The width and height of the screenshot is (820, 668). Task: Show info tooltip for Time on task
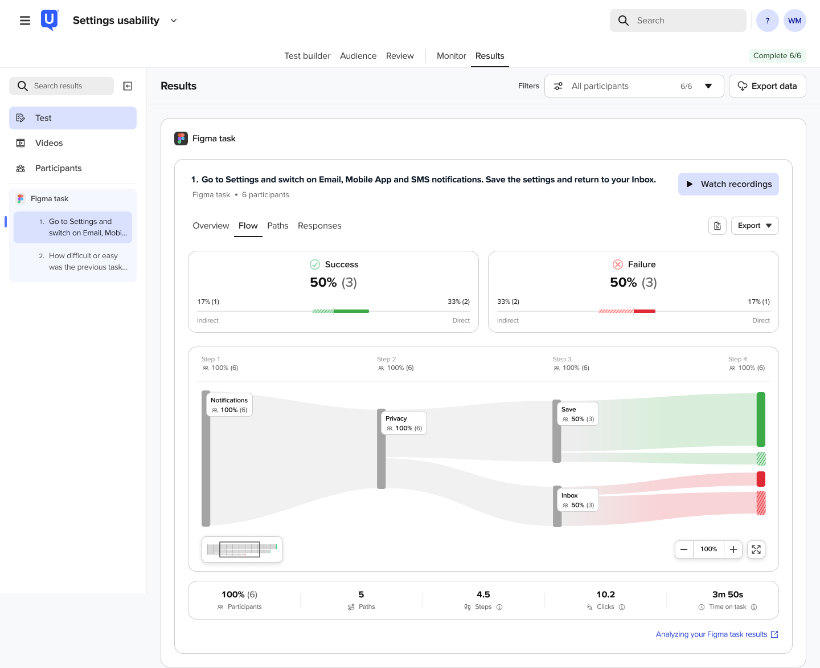coord(754,607)
